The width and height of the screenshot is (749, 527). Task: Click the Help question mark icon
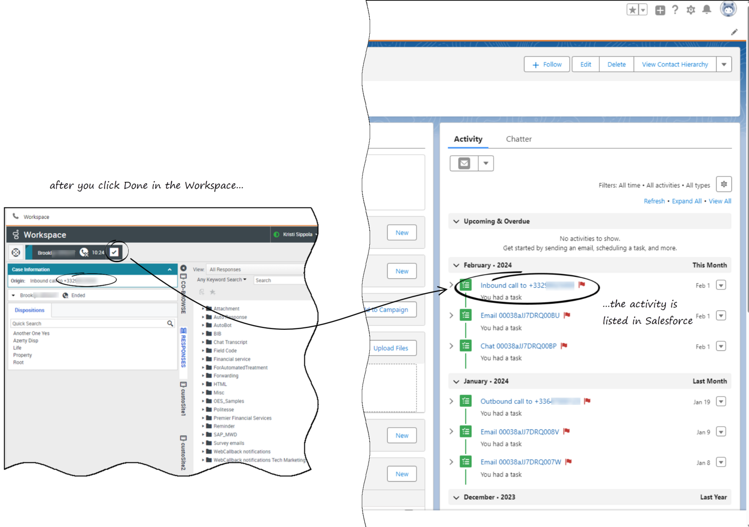[x=675, y=10]
